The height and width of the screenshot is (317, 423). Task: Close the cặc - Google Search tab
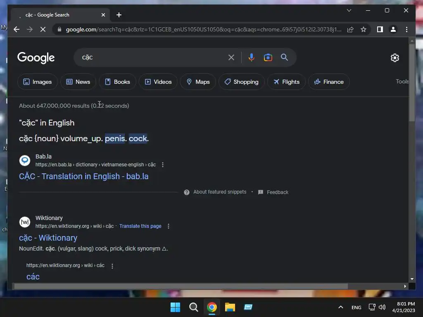(x=103, y=15)
